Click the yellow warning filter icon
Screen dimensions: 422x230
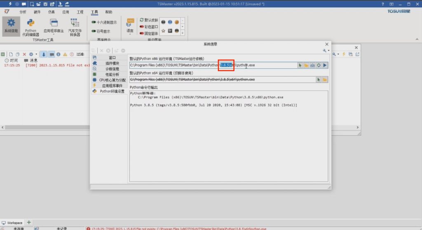[x=65, y=54]
